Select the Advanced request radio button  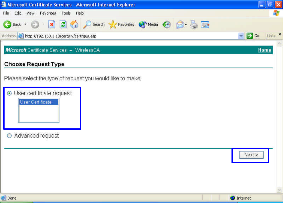(9, 136)
